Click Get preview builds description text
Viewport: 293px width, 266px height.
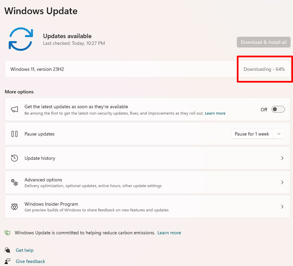pos(97,210)
